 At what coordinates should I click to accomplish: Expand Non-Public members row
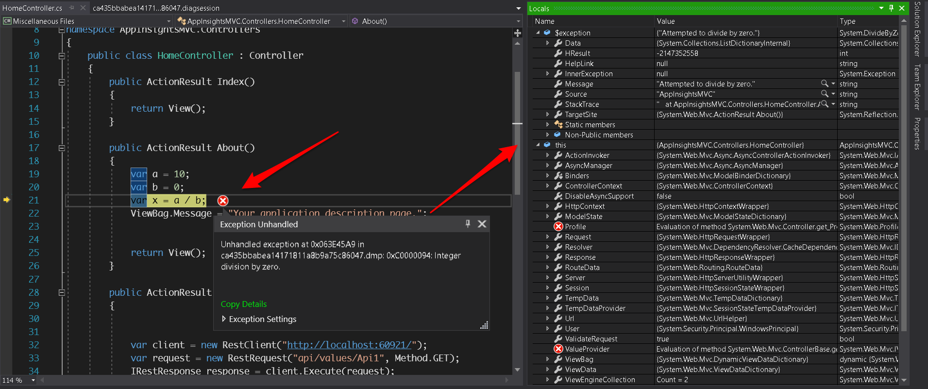coord(548,135)
